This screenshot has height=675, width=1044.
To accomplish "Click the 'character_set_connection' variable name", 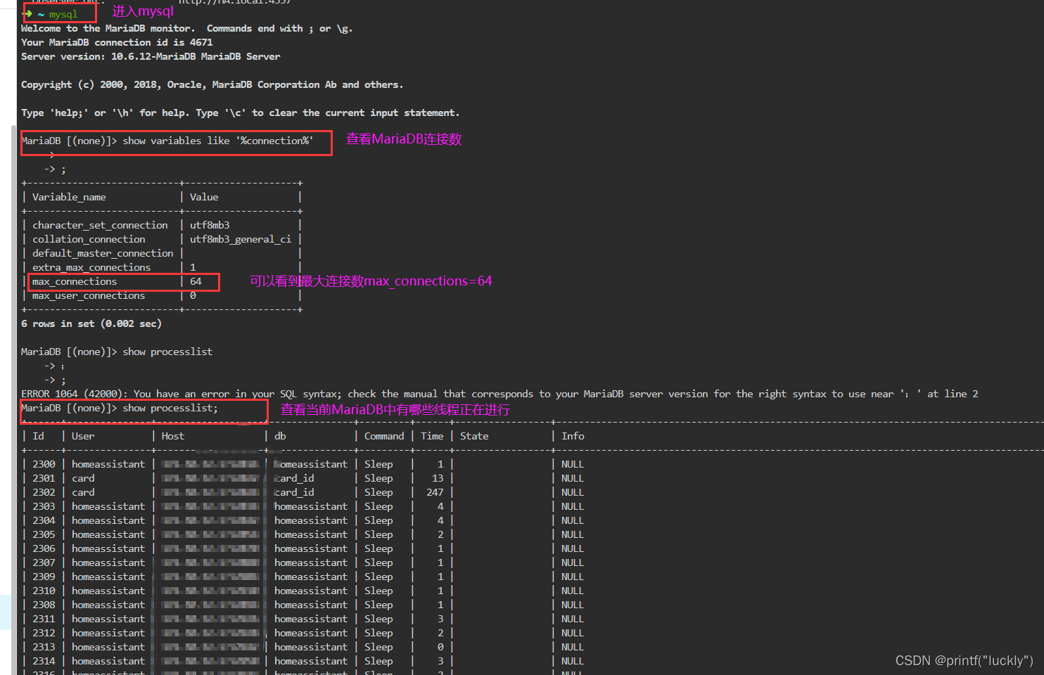I will [100, 225].
